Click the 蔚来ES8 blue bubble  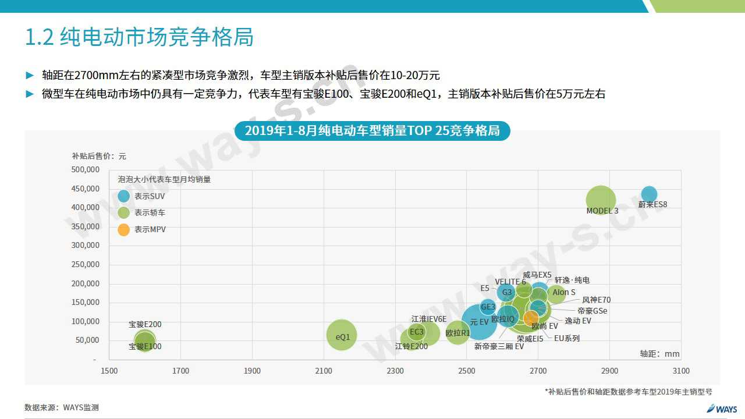pos(649,194)
